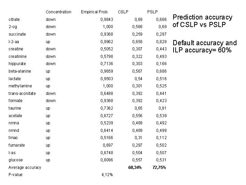Select the Average accuracy label

click(x=25, y=168)
